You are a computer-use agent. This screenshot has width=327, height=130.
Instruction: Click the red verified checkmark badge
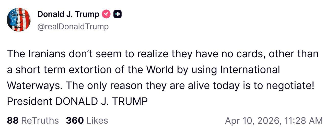[106, 14]
